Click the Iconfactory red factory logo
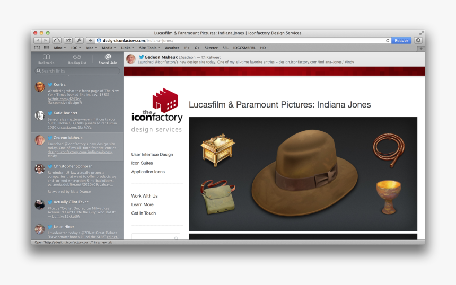The image size is (456, 285). tap(165, 100)
